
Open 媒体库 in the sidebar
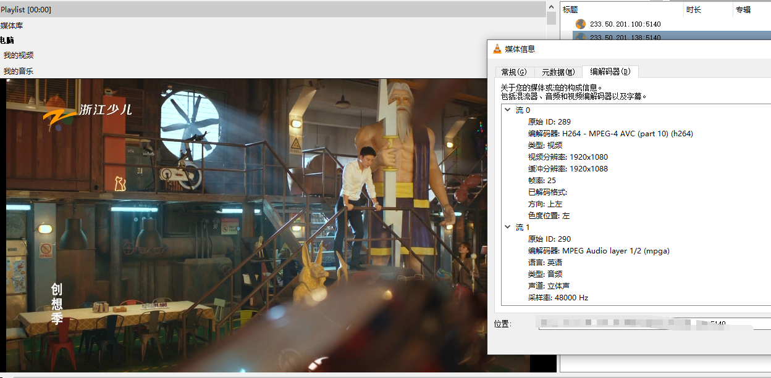12,26
